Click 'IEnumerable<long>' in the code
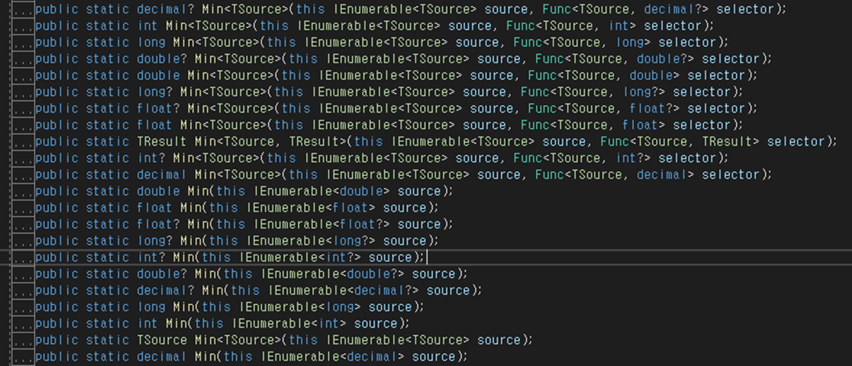The height and width of the screenshot is (366, 852). [300, 307]
